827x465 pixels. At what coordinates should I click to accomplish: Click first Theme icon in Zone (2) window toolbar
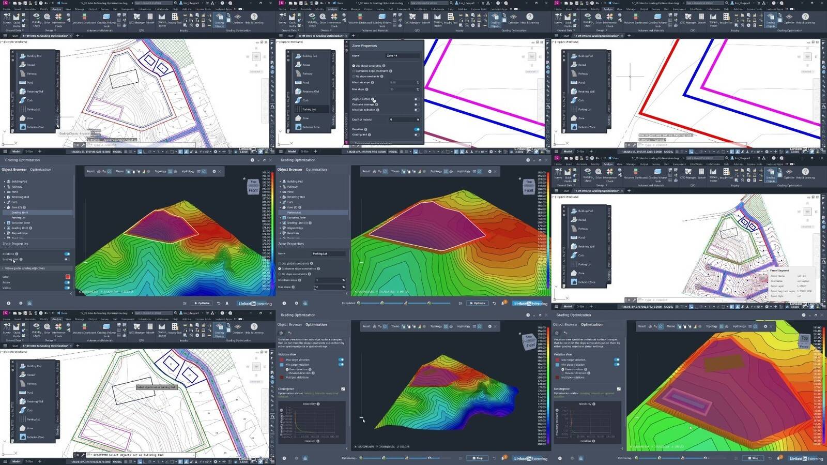click(x=129, y=171)
